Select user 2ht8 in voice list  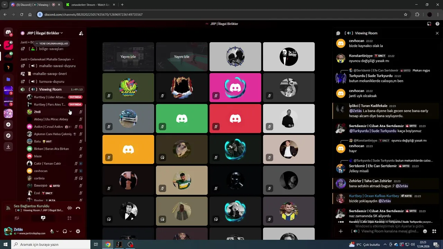tap(55, 112)
